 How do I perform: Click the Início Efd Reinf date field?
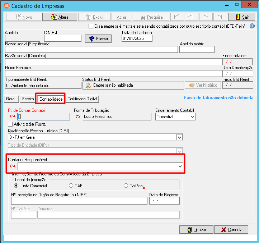(238, 85)
